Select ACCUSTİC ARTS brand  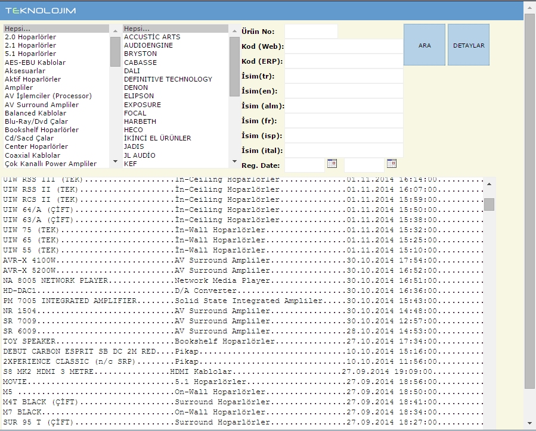click(x=176, y=37)
